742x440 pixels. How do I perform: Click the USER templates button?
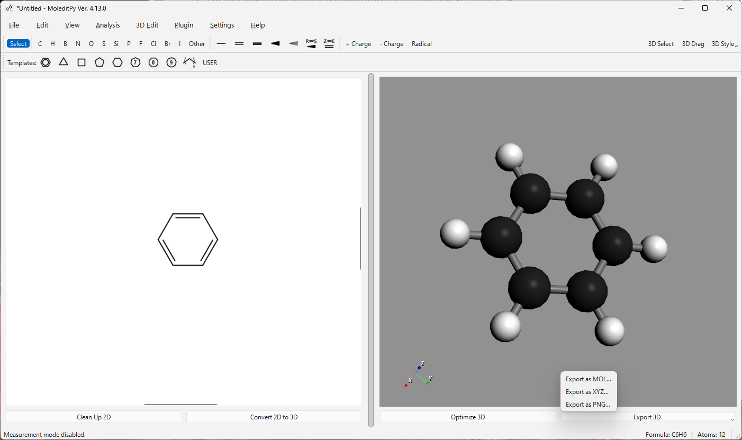(x=210, y=62)
